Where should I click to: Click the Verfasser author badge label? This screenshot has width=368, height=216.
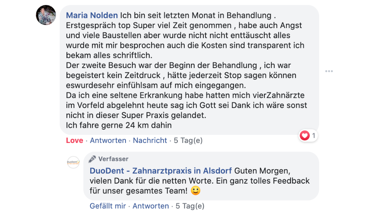(113, 159)
